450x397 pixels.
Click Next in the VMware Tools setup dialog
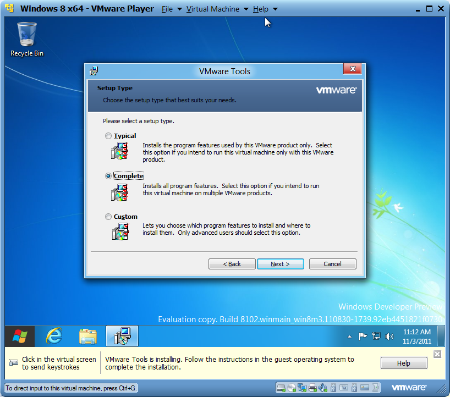point(280,264)
